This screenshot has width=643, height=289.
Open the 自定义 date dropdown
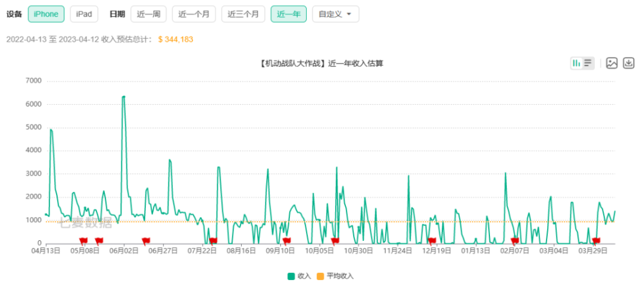336,14
